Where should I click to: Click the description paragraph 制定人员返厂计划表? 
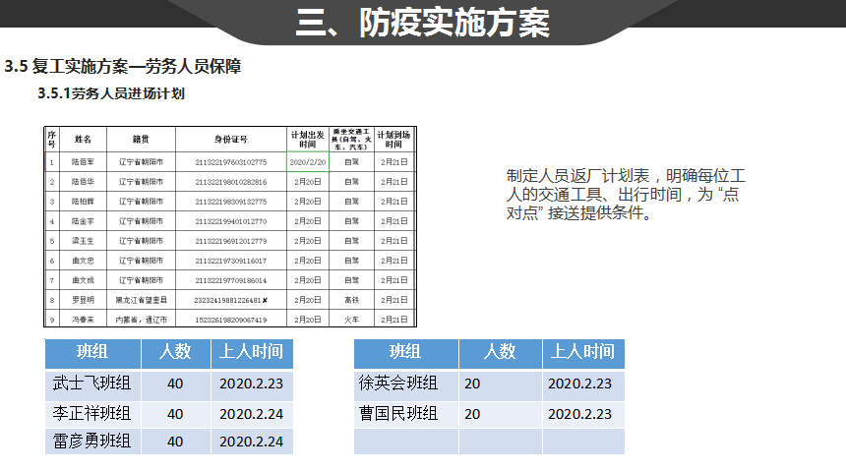click(626, 194)
